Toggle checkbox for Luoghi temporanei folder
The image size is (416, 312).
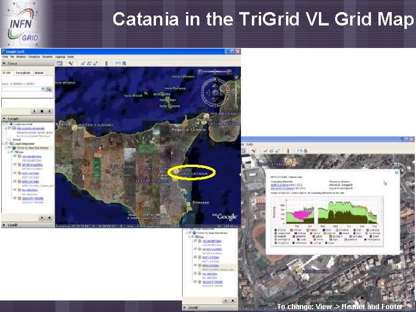click(7, 143)
